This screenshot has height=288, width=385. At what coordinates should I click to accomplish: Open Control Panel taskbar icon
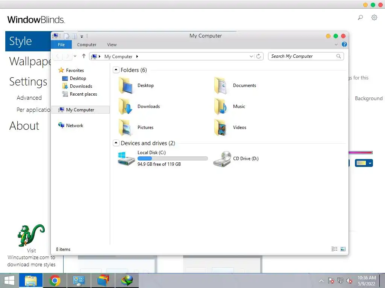(79, 280)
